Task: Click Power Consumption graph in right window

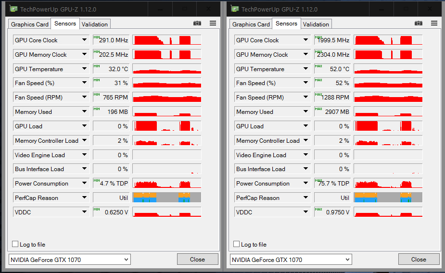Action: [x=388, y=183]
